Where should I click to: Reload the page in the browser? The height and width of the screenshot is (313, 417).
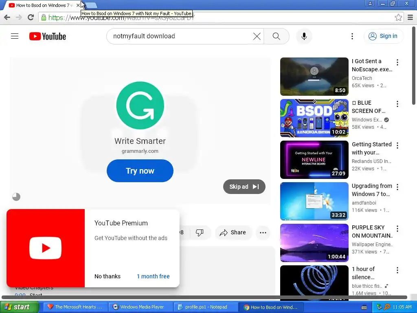pos(31,18)
